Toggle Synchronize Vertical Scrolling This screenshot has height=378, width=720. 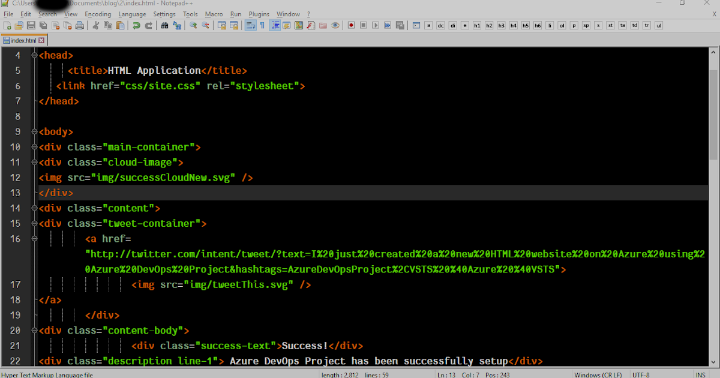pyautogui.click(x=223, y=25)
